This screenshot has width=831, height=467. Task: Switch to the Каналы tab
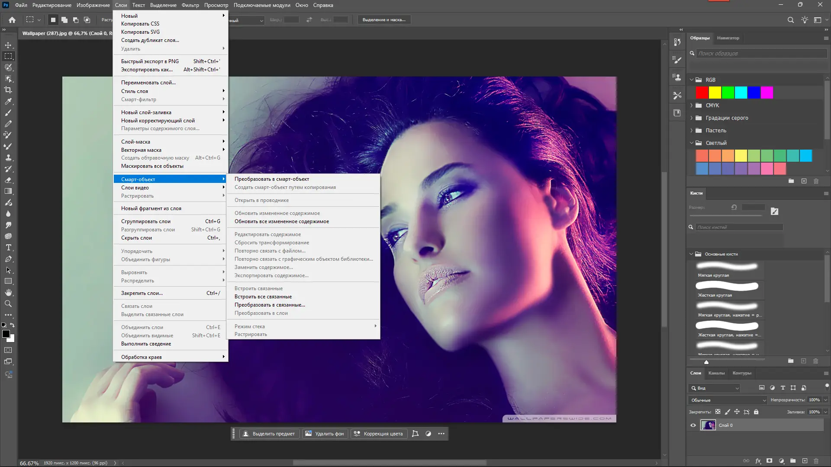coord(716,373)
